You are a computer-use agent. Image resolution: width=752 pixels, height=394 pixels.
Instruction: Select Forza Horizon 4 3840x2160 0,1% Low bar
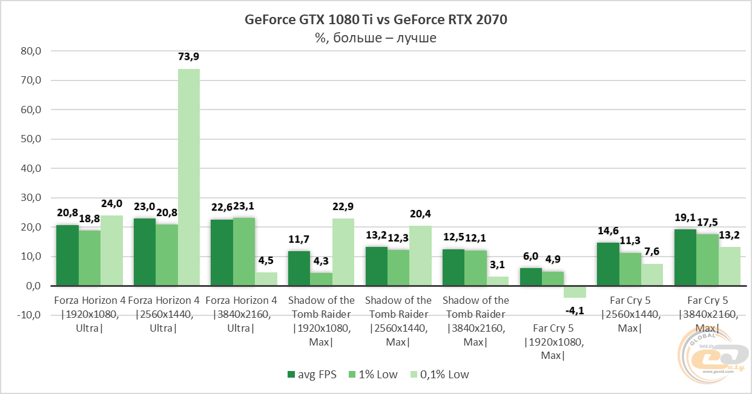tap(266, 279)
